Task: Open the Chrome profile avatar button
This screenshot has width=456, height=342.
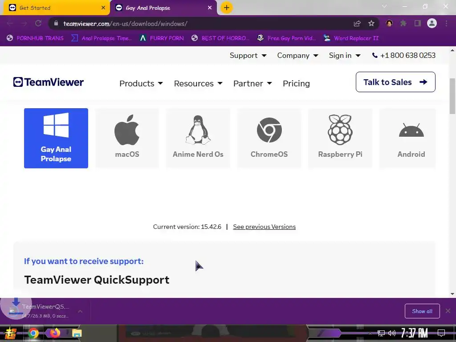Action: (432, 23)
